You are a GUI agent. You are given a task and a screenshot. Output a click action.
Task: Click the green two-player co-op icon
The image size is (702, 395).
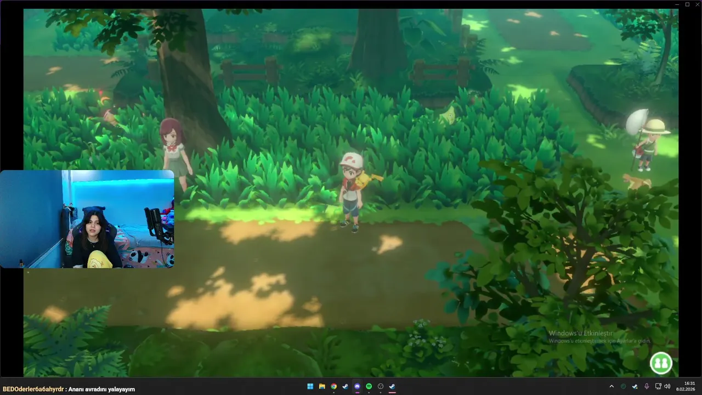coord(661,363)
